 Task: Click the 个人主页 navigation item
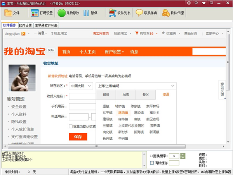(x=87, y=52)
